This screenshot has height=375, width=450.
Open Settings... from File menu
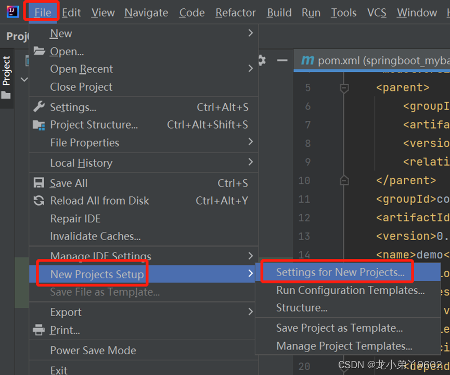coord(144,107)
